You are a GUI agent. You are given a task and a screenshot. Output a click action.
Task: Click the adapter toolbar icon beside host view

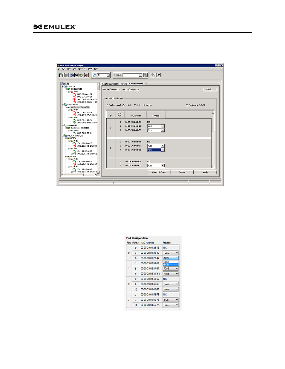pyautogui.click(x=76, y=75)
